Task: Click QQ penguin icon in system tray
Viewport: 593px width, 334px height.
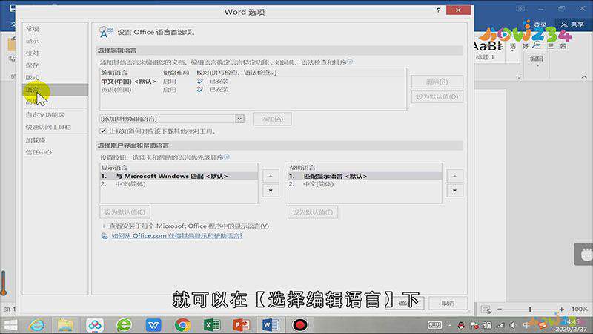Action: click(x=460, y=325)
